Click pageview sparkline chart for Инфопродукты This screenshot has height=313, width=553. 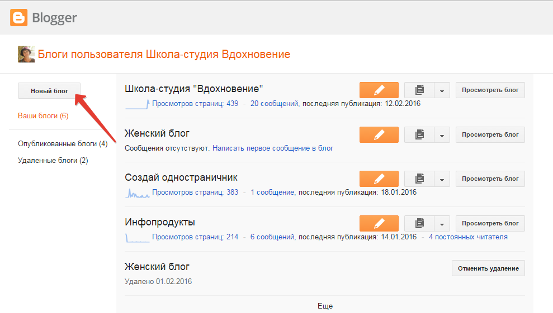[x=138, y=238]
